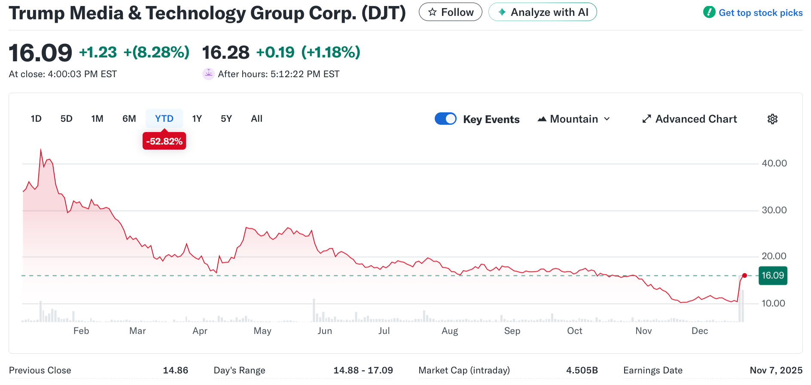Switch to the 6M range tab
Screen dimensions: 811x385
click(129, 119)
